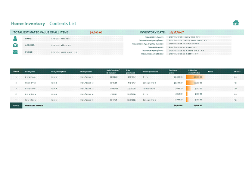Click the Insurance company policy number label
The height and width of the screenshot is (194, 252).
[x=148, y=44]
